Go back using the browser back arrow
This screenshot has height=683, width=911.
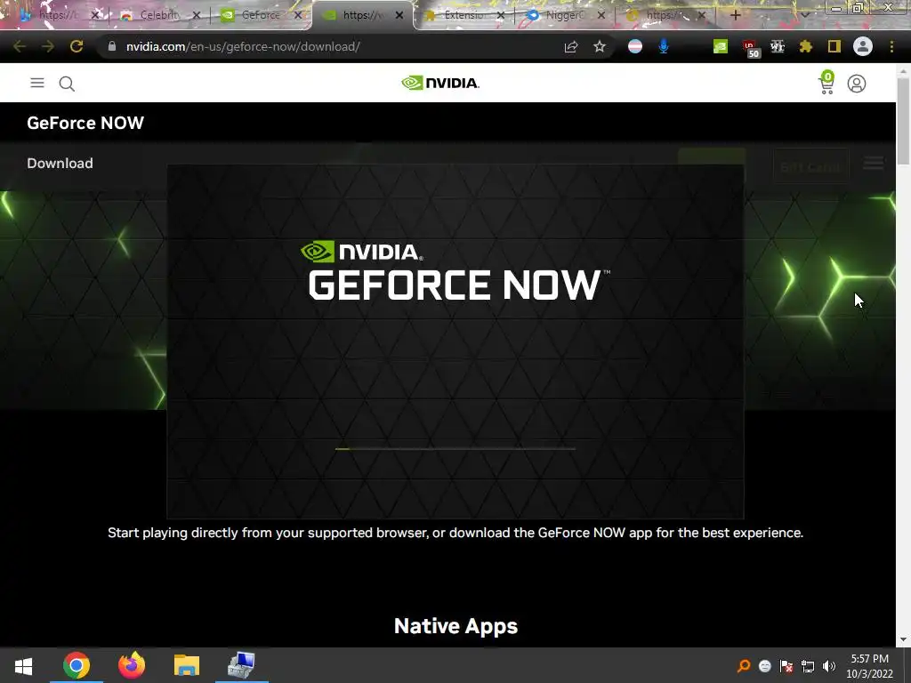(x=20, y=46)
